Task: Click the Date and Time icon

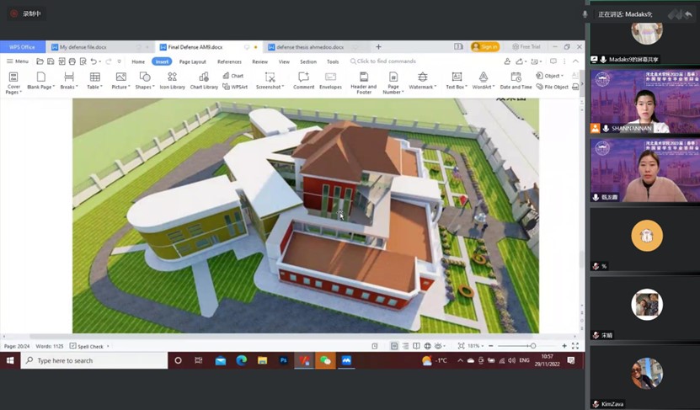Action: pos(516,80)
